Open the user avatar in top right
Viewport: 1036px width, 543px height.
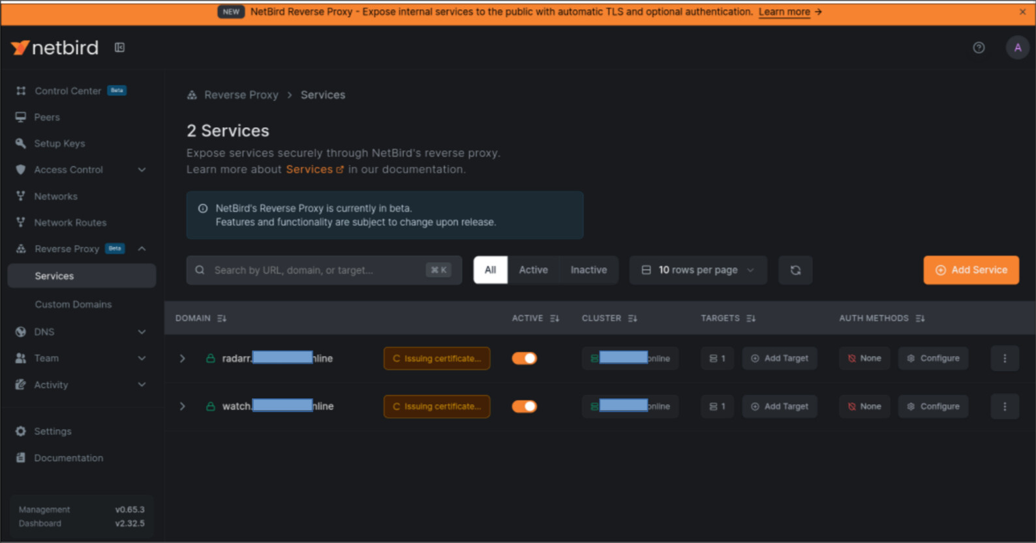click(1017, 48)
